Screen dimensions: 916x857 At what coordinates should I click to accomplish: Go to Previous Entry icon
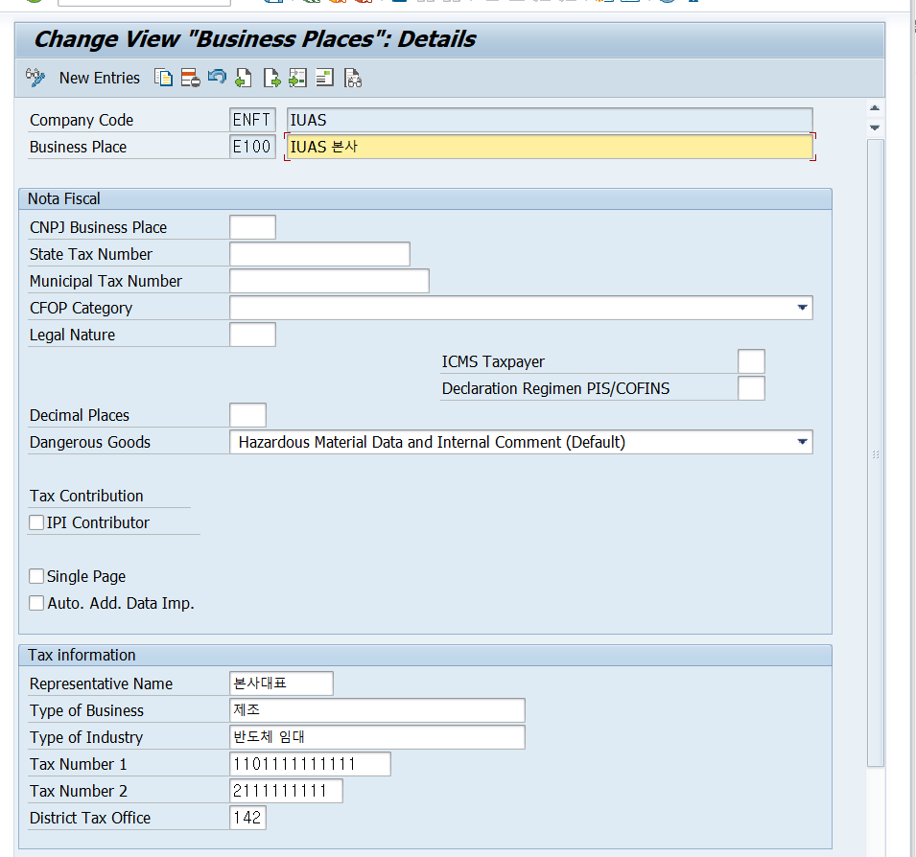(243, 78)
